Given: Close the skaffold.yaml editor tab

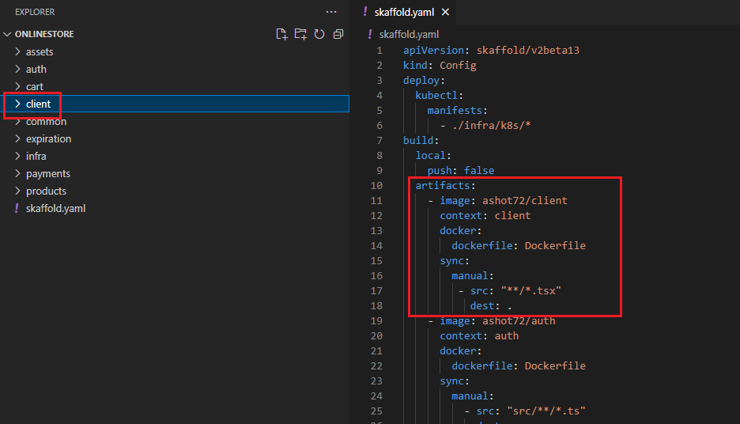Looking at the screenshot, I should 445,13.
